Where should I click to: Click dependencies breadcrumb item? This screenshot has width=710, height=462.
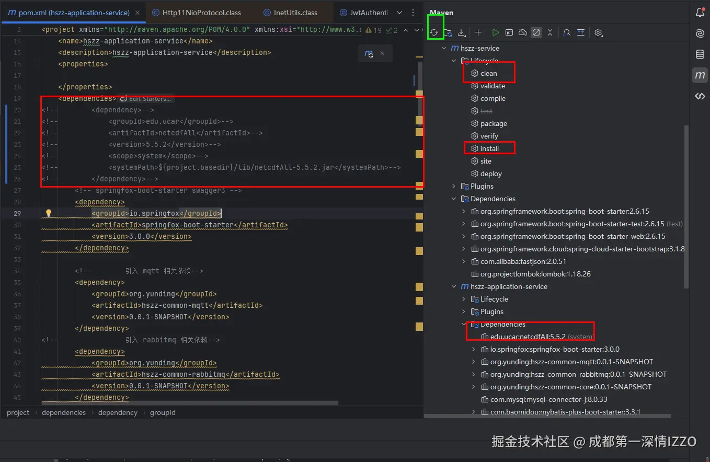coord(64,412)
